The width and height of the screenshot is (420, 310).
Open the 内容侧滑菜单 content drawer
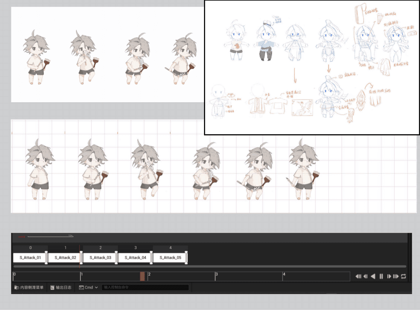pos(29,287)
